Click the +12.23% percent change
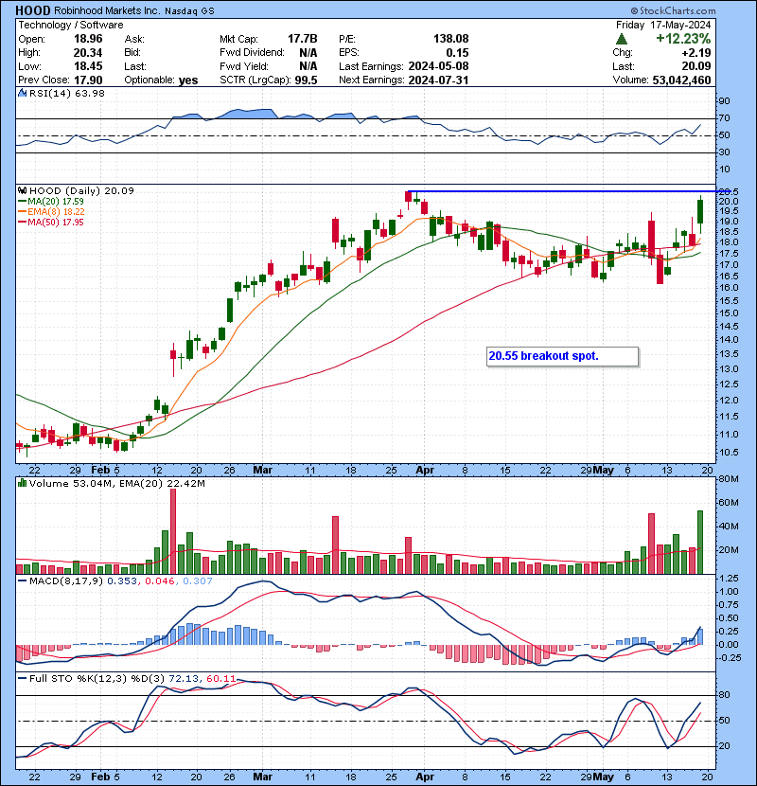 click(x=683, y=39)
